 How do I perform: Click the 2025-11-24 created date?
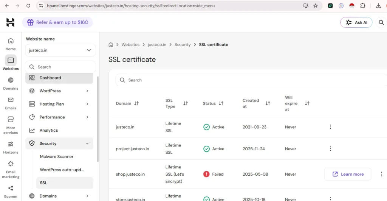pyautogui.click(x=254, y=149)
